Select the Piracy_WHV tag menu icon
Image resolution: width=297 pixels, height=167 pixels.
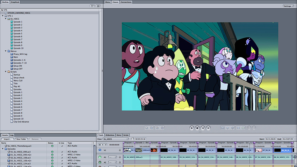tap(12, 54)
